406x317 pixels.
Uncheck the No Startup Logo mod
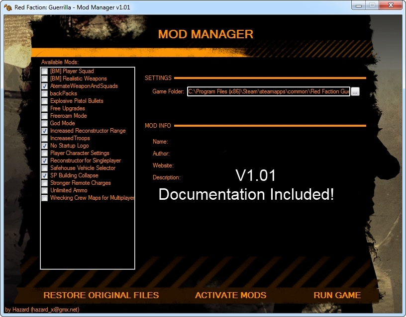coord(45,146)
